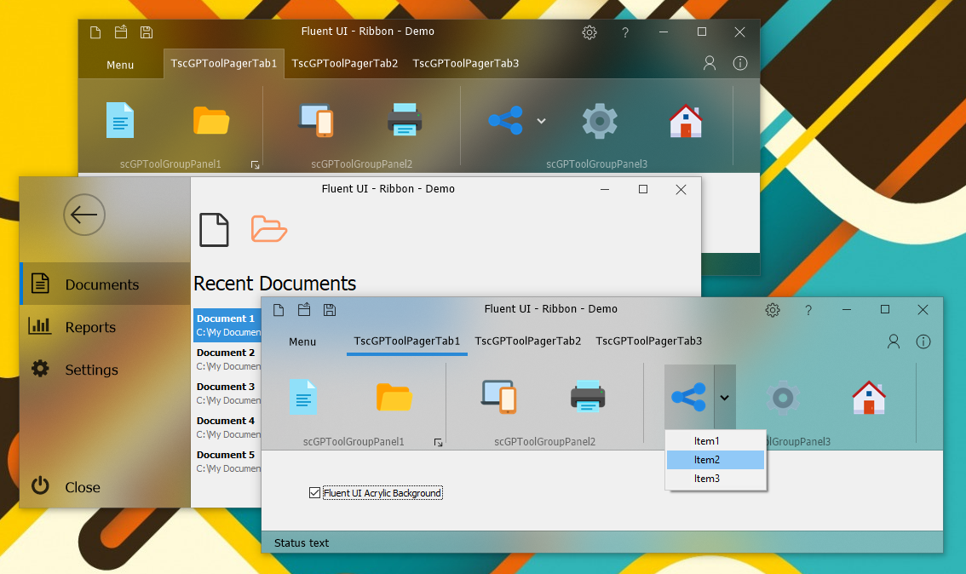
Task: Open Reports in the backstage menu
Action: click(x=106, y=326)
